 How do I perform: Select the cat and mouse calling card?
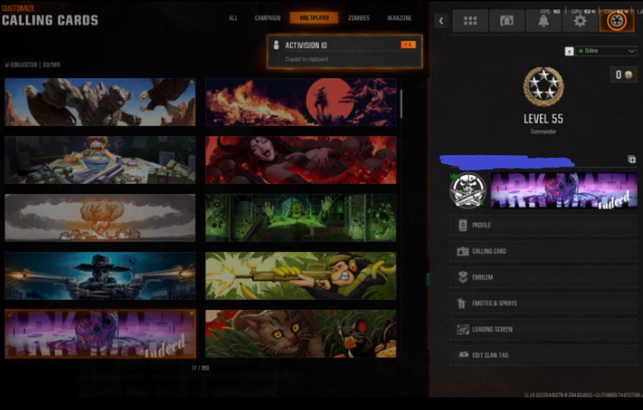coord(300,334)
